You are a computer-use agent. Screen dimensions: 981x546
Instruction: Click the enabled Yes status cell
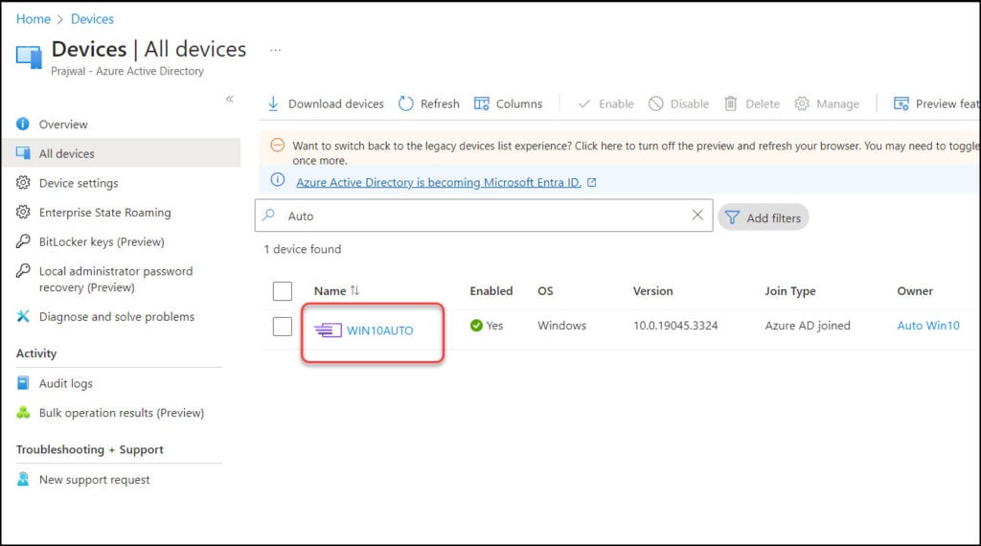click(486, 326)
